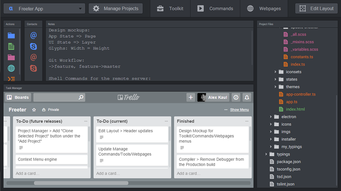Select the tsd.json file
The image size is (341, 191).
coord(280,177)
